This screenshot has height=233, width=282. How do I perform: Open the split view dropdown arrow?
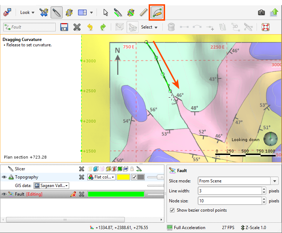pyautogui.click(x=91, y=12)
